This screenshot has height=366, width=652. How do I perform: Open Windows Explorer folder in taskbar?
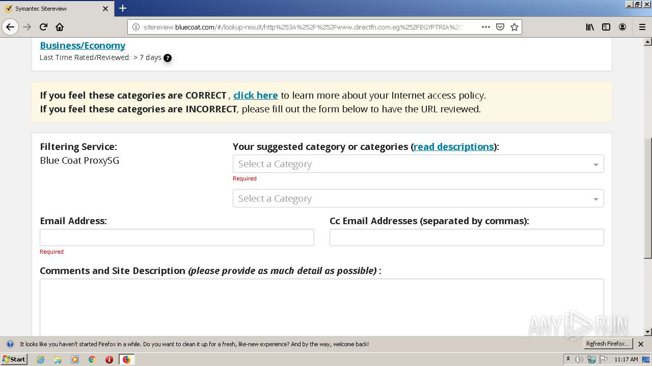pos(58,359)
